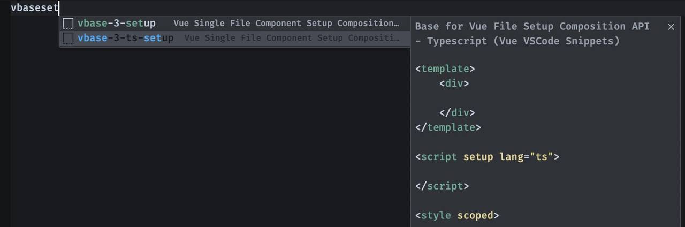
Task: Click the vbase-3-setup description text
Action: pos(286,24)
